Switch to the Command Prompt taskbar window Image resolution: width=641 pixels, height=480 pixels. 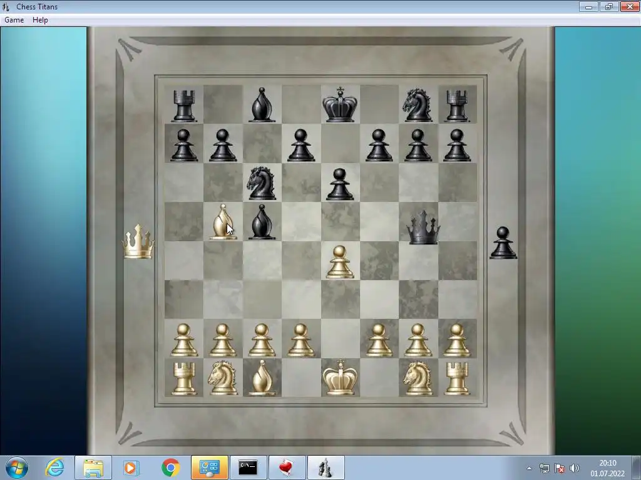point(248,467)
